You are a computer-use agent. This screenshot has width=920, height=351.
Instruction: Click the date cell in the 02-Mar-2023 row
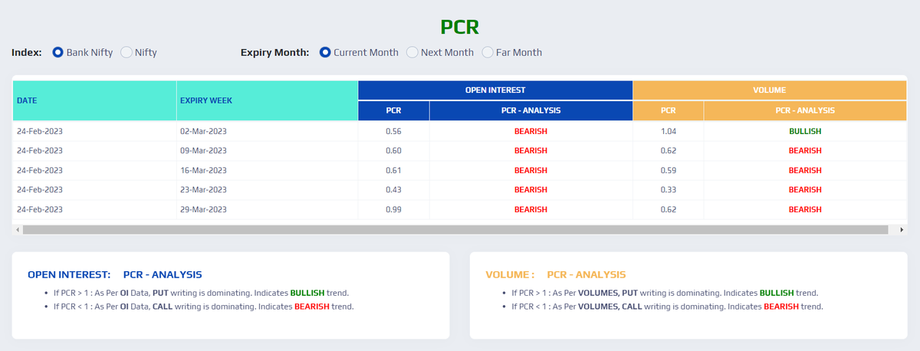pos(94,131)
